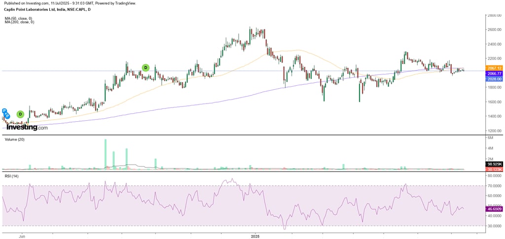505x239 pixels.
Task: Click the 6M volume axis label
Action: [x=491, y=137]
